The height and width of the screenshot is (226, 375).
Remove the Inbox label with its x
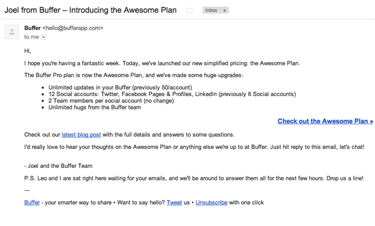pos(224,10)
